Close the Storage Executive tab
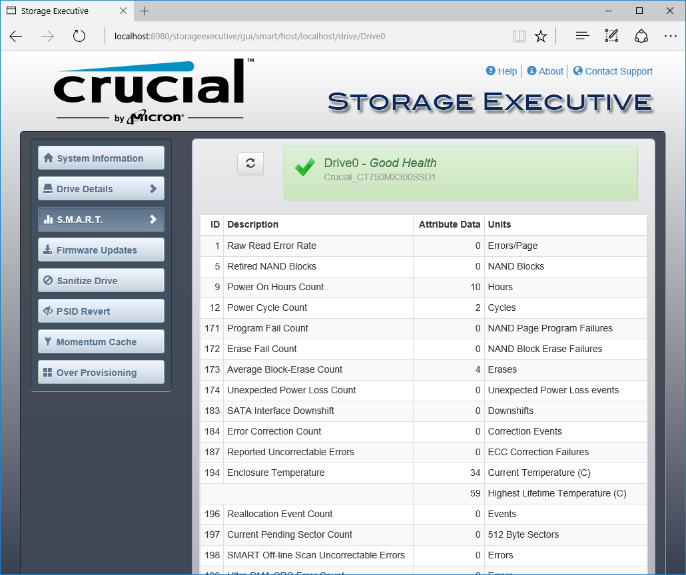Screen dimensions: 686x575 tap(123, 11)
